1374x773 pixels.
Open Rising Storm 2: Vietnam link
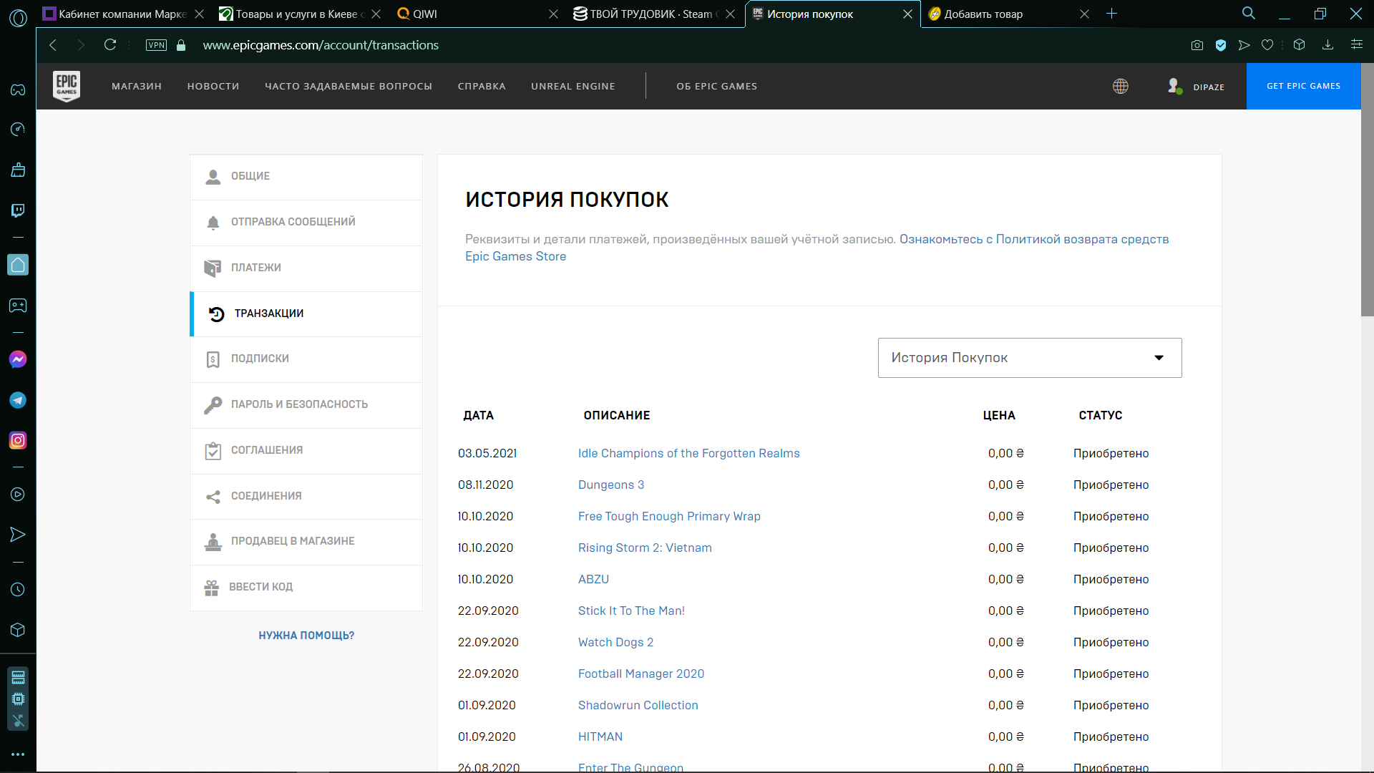point(645,548)
